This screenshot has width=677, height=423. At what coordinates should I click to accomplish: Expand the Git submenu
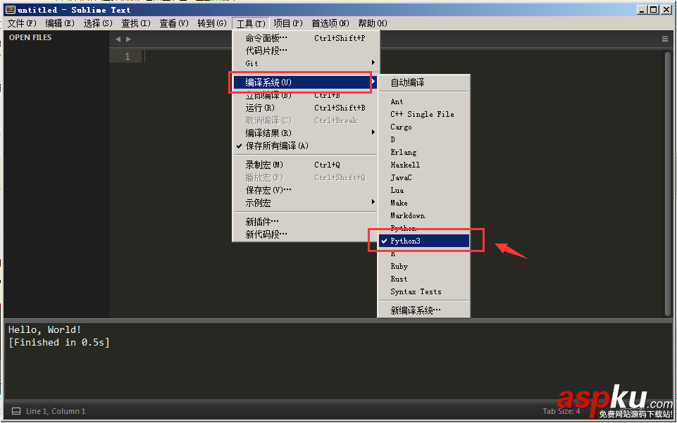click(x=305, y=63)
